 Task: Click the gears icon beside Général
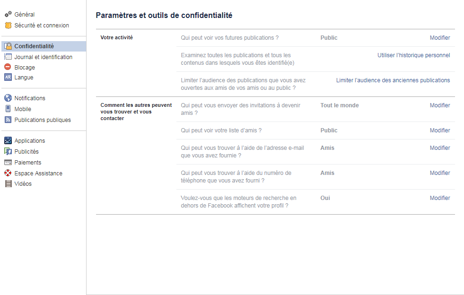[8, 15]
